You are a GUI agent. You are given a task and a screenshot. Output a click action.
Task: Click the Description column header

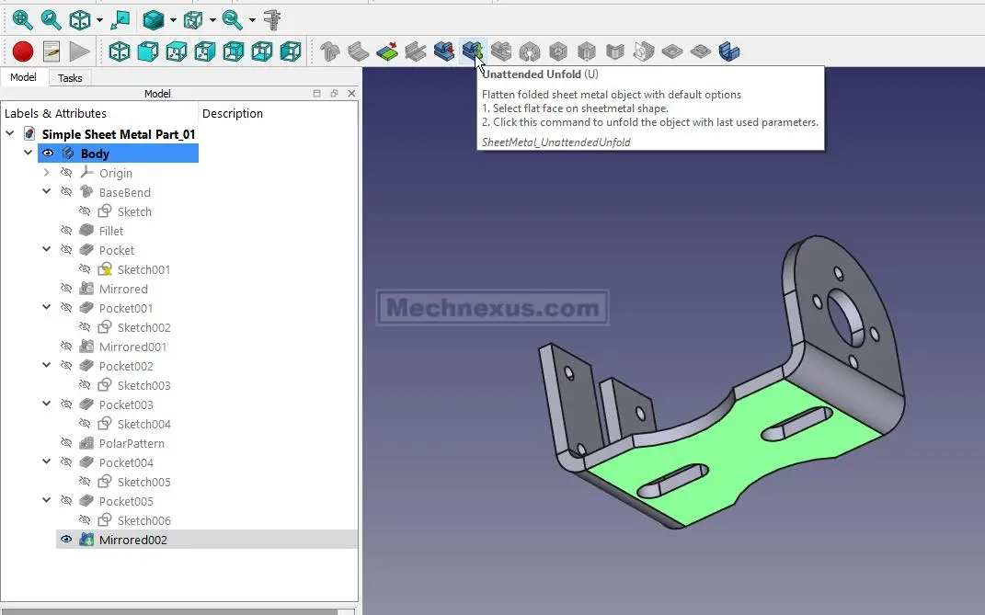tap(233, 113)
